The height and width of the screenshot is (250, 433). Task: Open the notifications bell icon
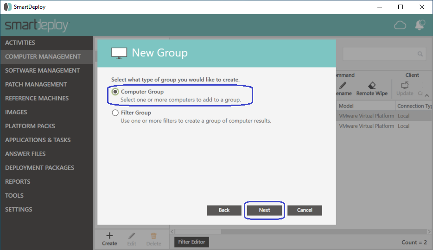point(420,25)
